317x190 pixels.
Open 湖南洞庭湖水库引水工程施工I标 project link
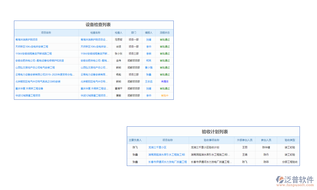point(167,155)
